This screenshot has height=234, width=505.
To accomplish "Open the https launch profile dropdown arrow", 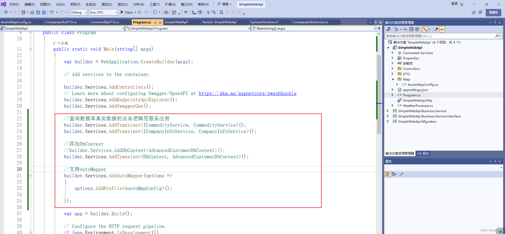I will click(135, 12).
